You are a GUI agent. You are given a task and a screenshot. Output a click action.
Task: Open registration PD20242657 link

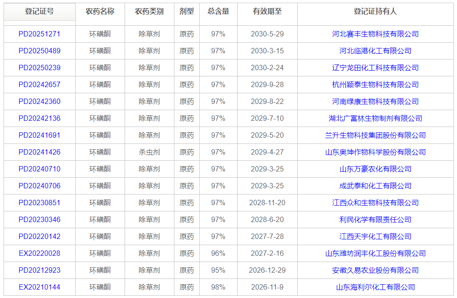tap(39, 85)
